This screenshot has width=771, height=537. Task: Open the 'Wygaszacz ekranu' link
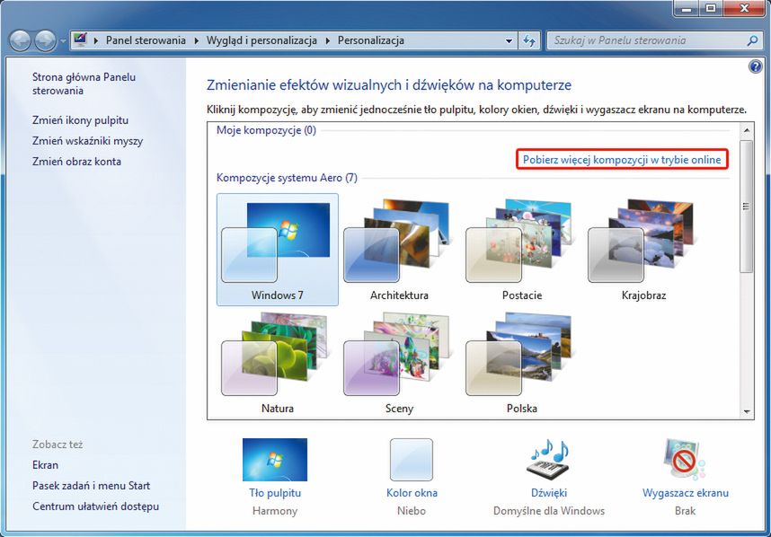coord(686,493)
